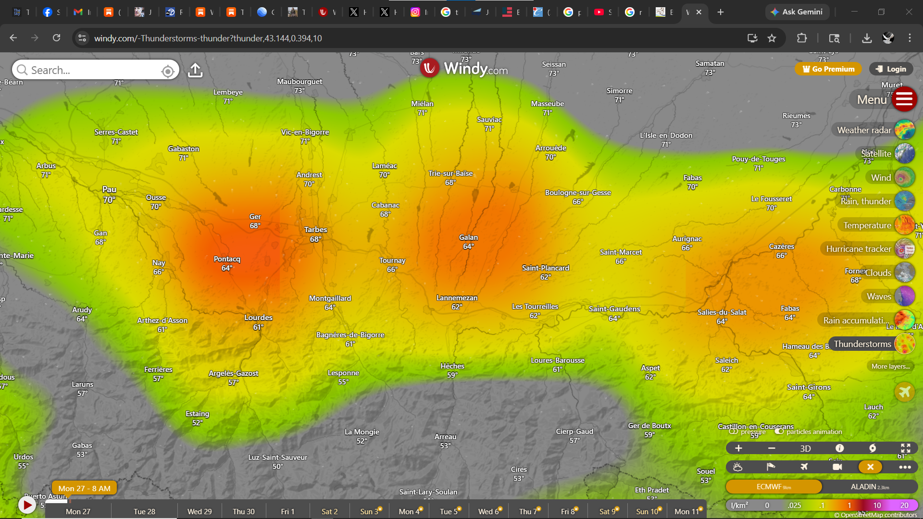Click the Login button
The height and width of the screenshot is (519, 923).
(x=891, y=69)
